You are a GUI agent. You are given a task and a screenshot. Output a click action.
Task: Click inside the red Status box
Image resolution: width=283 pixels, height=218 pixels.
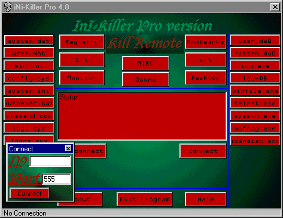click(x=142, y=116)
